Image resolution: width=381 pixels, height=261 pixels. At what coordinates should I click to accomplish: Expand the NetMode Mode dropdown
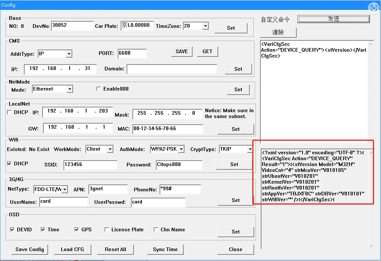tap(70, 89)
